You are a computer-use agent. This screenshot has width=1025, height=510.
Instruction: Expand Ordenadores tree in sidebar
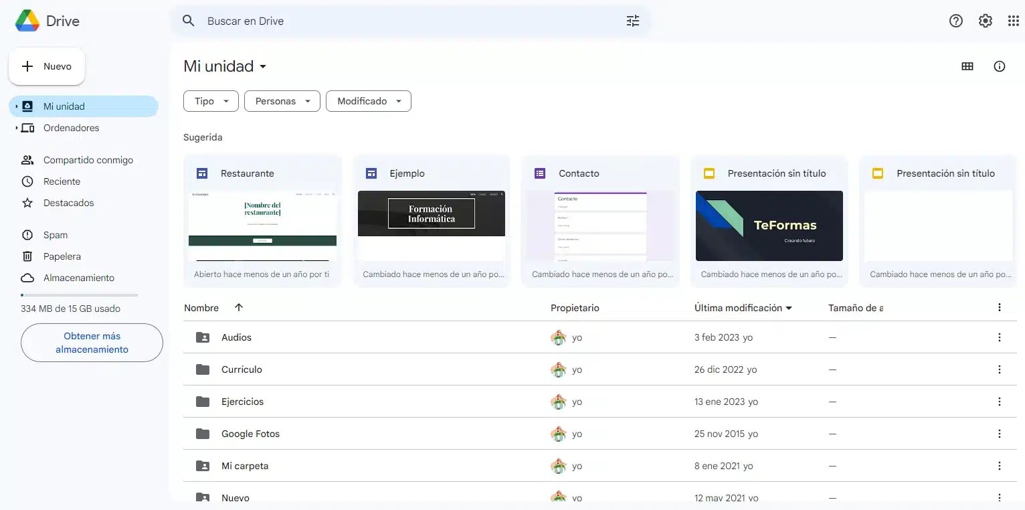17,128
